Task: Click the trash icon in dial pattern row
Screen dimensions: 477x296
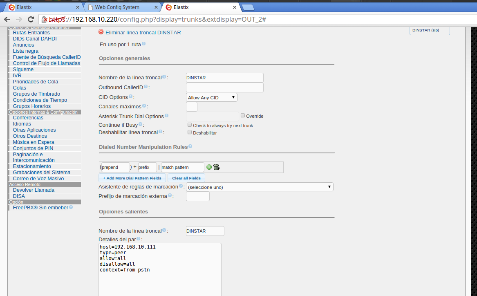Action: [x=216, y=167]
